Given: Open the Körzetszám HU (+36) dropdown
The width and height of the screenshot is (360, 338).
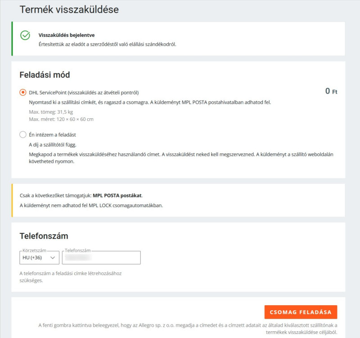Looking at the screenshot, I should [40, 258].
